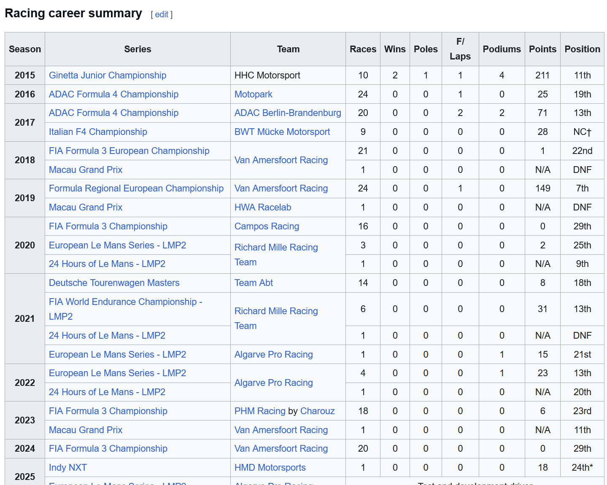Click the Racing career summary heading
607x485 pixels.
coord(73,13)
